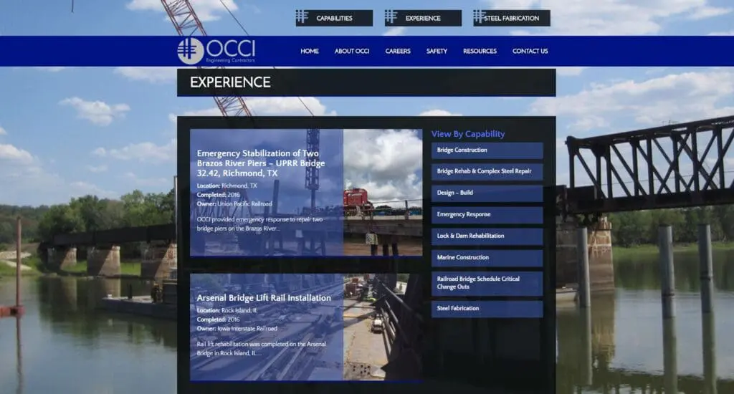Open the About OCCI menu item

pyautogui.click(x=352, y=51)
